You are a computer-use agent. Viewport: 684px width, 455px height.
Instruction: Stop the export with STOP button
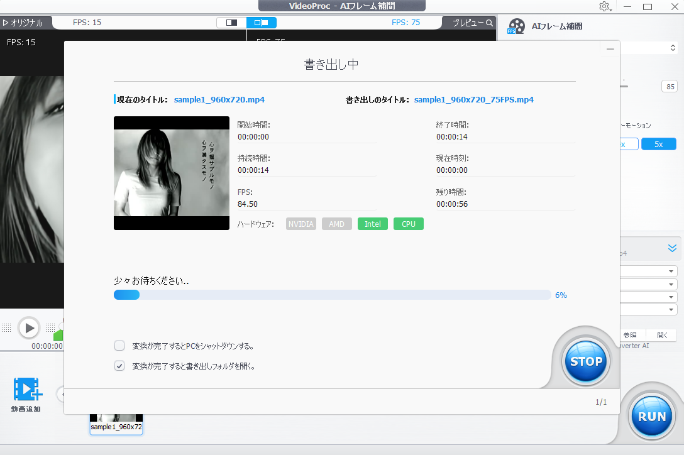click(586, 361)
